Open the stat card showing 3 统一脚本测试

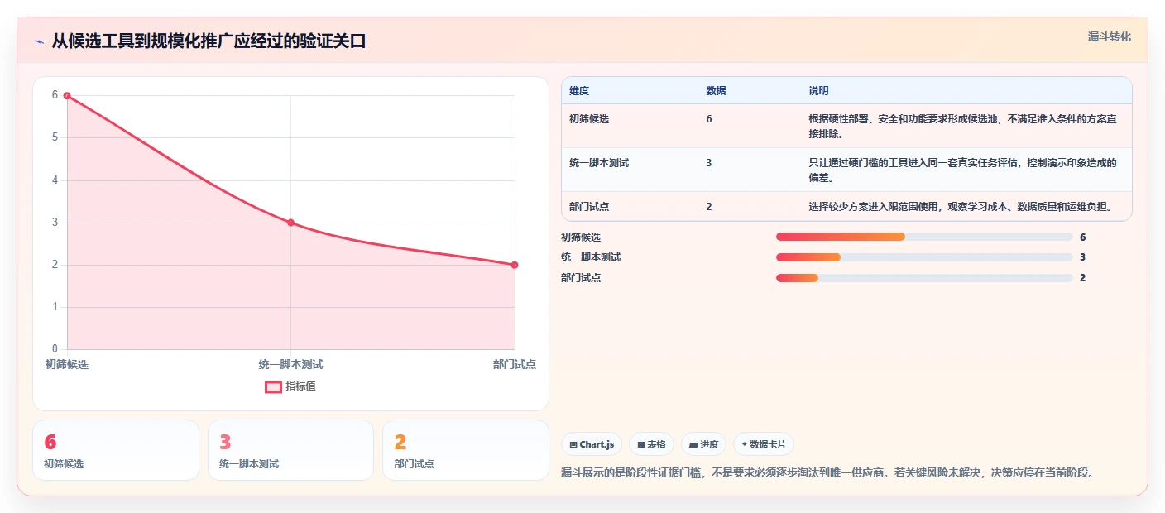[290, 450]
